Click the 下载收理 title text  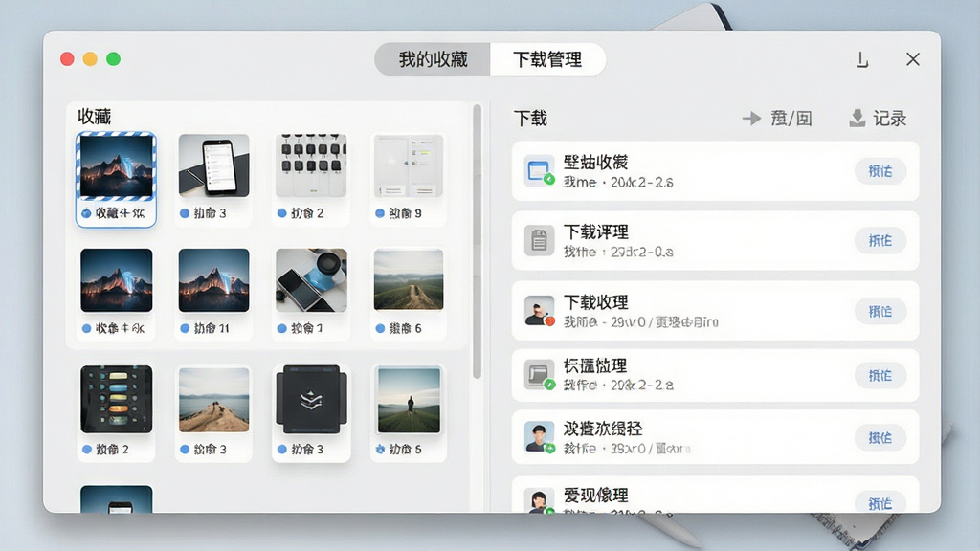tap(595, 302)
